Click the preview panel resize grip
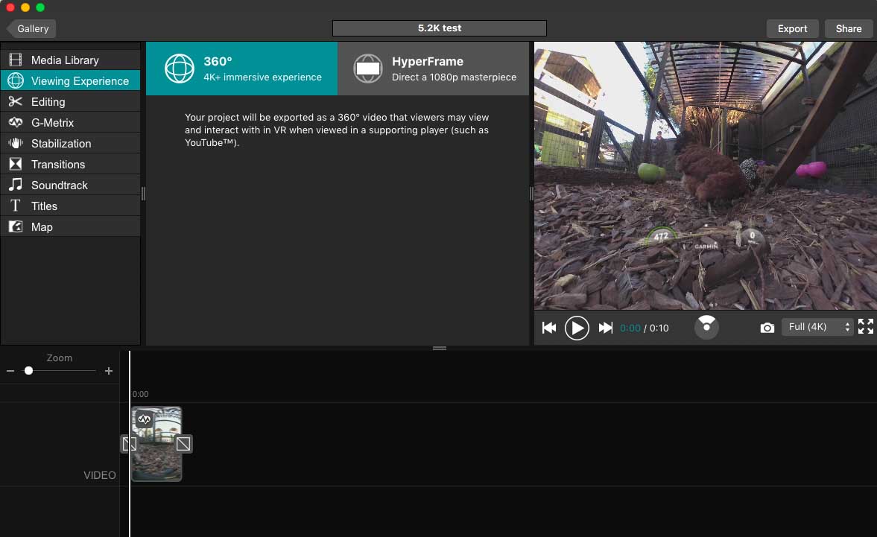The height and width of the screenshot is (537, 877). 531,194
